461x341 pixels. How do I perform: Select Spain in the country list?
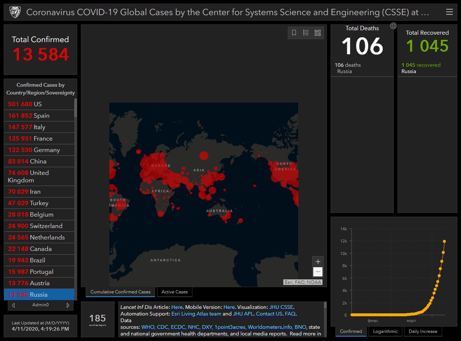point(39,116)
